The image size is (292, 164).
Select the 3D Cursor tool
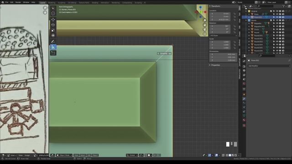tap(53, 13)
